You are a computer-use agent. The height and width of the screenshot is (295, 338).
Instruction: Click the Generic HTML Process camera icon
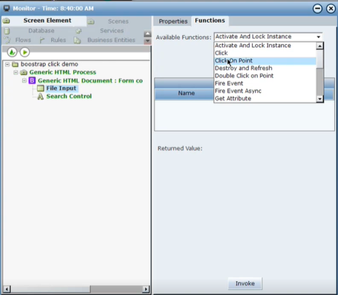(24, 72)
